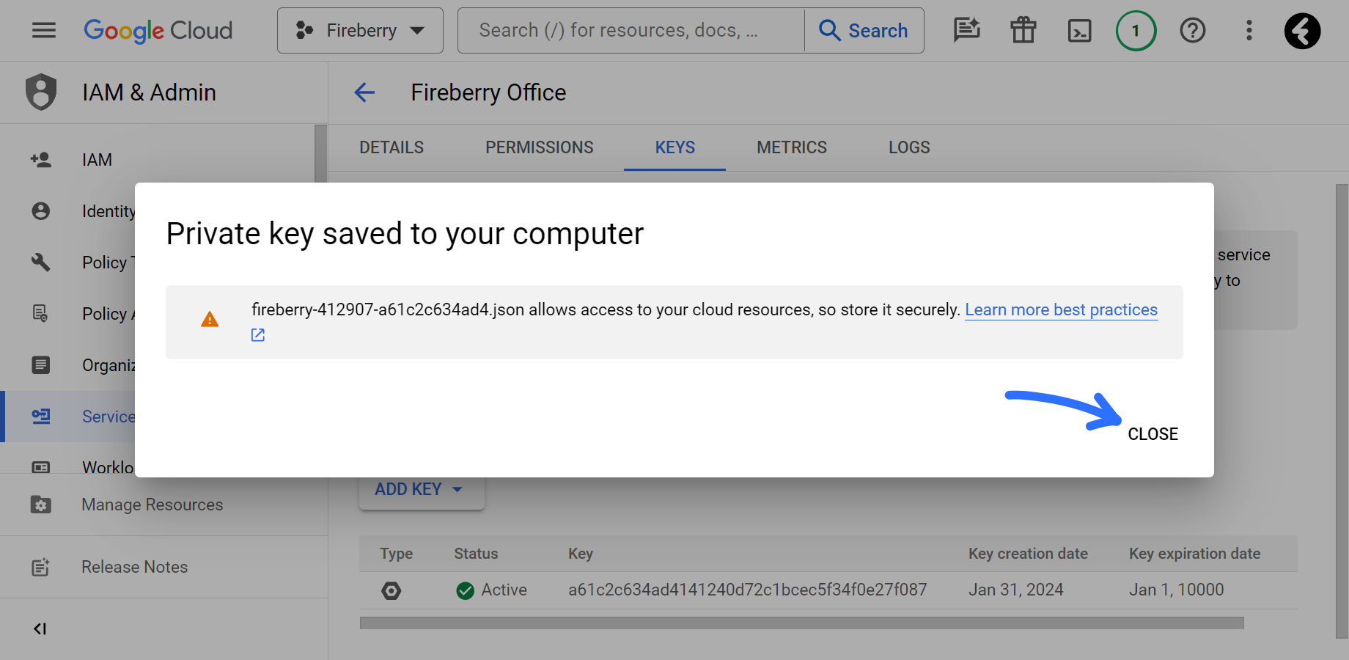Open the account avatar menu
1349x660 pixels.
[x=1302, y=30]
